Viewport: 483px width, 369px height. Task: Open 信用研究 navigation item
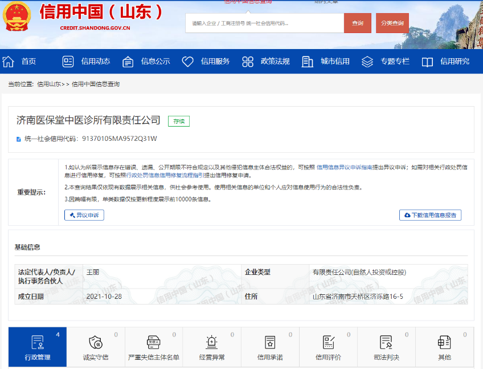455,62
